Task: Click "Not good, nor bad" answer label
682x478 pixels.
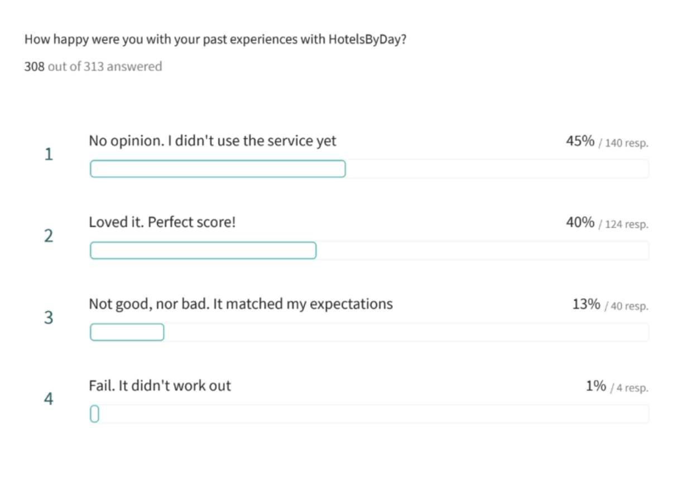Action: pos(241,304)
